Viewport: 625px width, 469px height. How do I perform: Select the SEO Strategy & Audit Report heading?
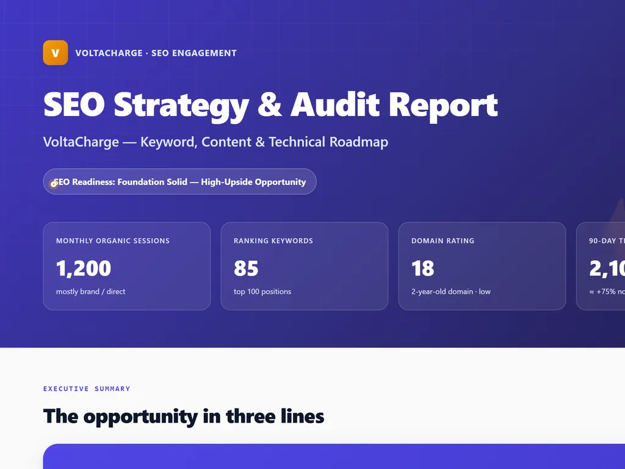click(x=270, y=105)
